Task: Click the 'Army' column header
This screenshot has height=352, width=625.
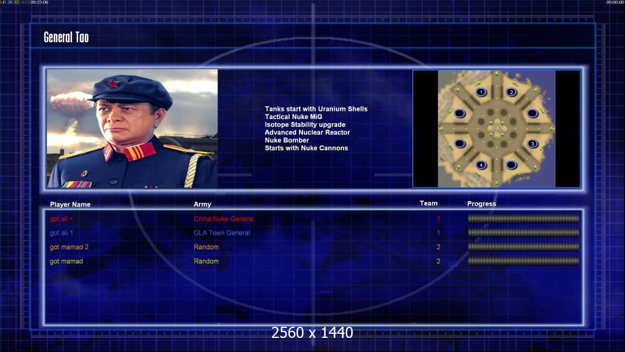Action: (202, 204)
